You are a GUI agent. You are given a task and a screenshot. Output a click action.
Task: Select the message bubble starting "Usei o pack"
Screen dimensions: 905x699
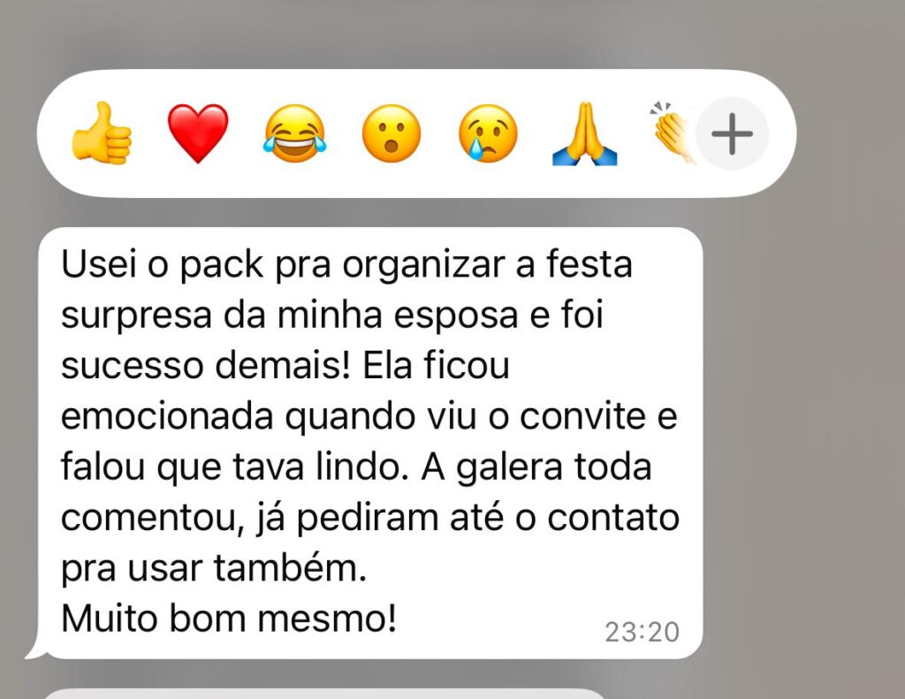(369, 443)
